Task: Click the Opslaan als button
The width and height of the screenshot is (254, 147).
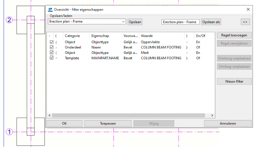Action: coord(211,22)
